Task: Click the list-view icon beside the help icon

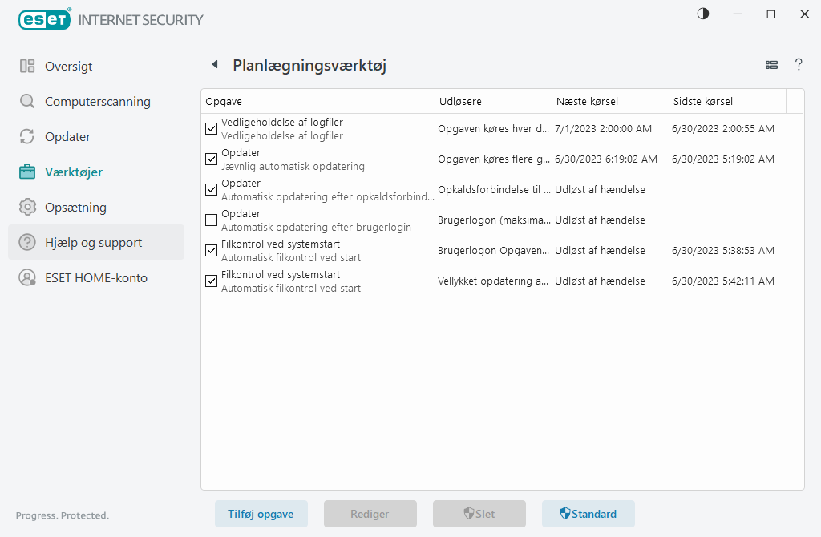Action: (x=771, y=65)
